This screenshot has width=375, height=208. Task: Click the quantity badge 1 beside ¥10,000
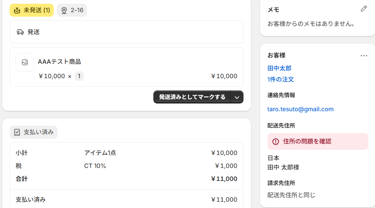click(x=79, y=76)
